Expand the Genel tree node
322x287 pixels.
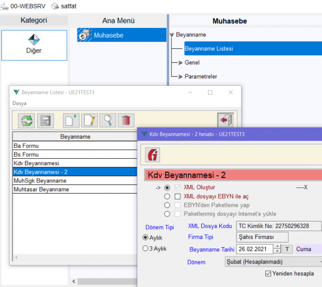(x=181, y=63)
